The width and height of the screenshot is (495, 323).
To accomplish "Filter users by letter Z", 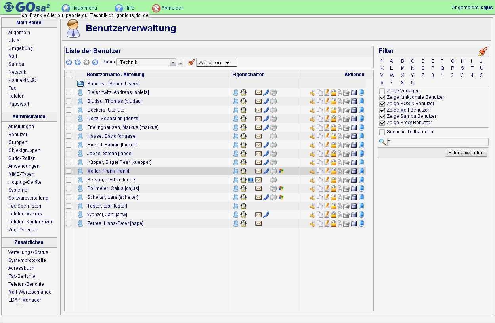I will click(423, 75).
